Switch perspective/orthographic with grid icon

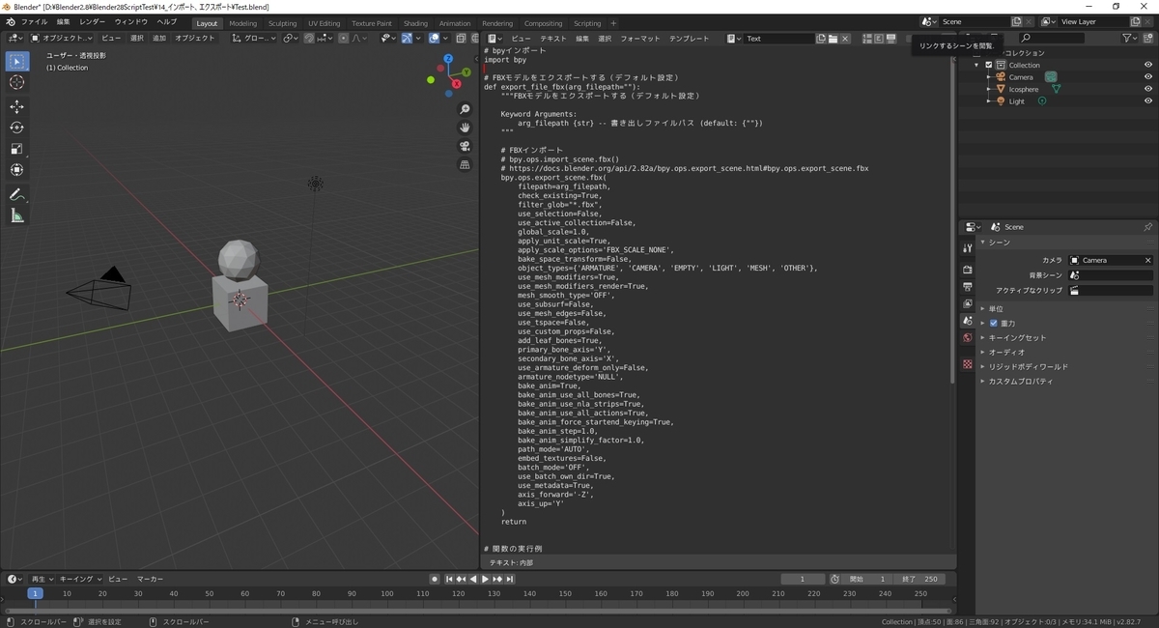(x=465, y=164)
